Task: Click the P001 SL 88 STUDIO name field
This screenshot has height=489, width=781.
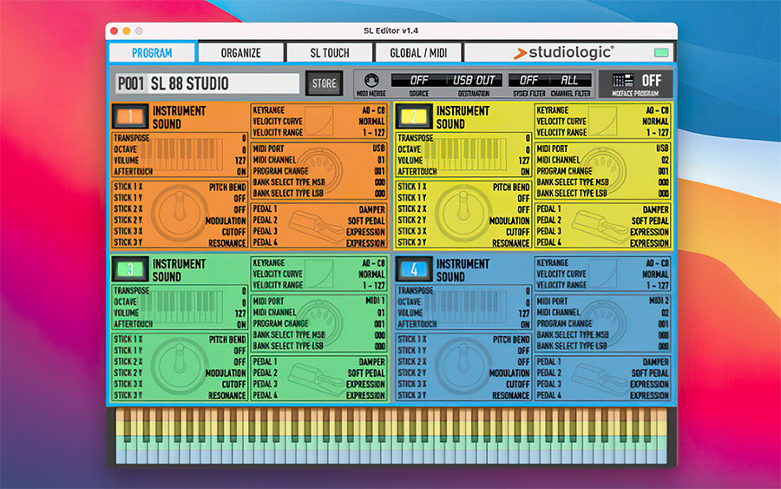Action: coord(207,83)
